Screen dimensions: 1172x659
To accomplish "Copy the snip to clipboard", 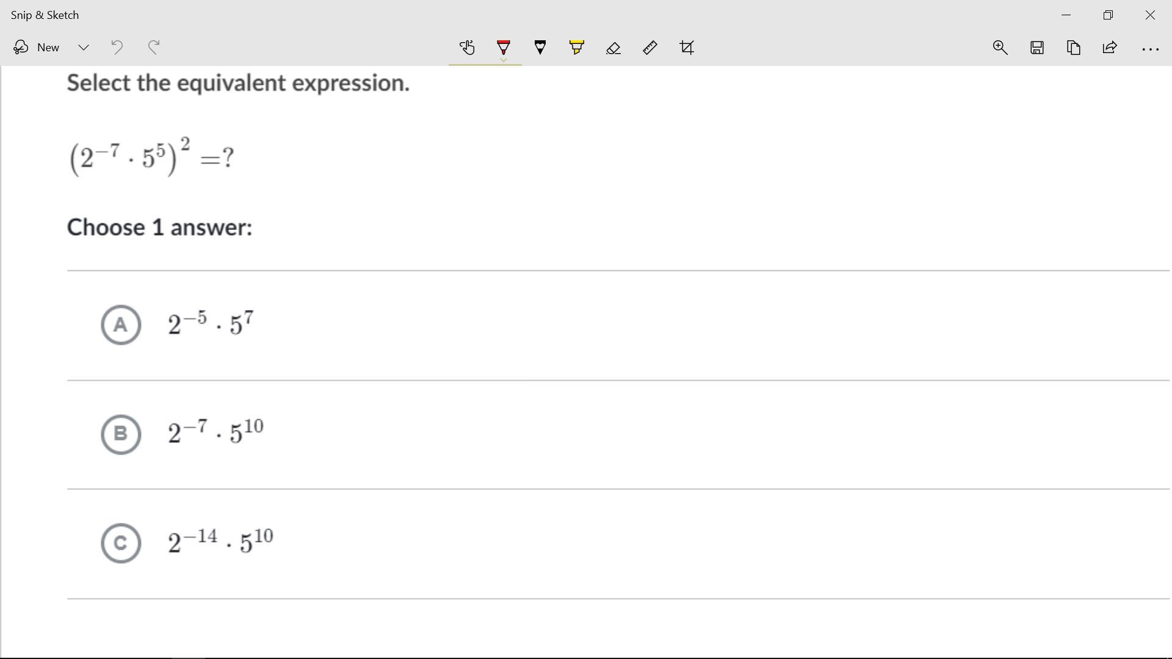I will pos(1073,48).
